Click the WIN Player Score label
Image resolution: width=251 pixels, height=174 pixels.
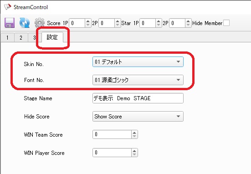[x=44, y=153]
